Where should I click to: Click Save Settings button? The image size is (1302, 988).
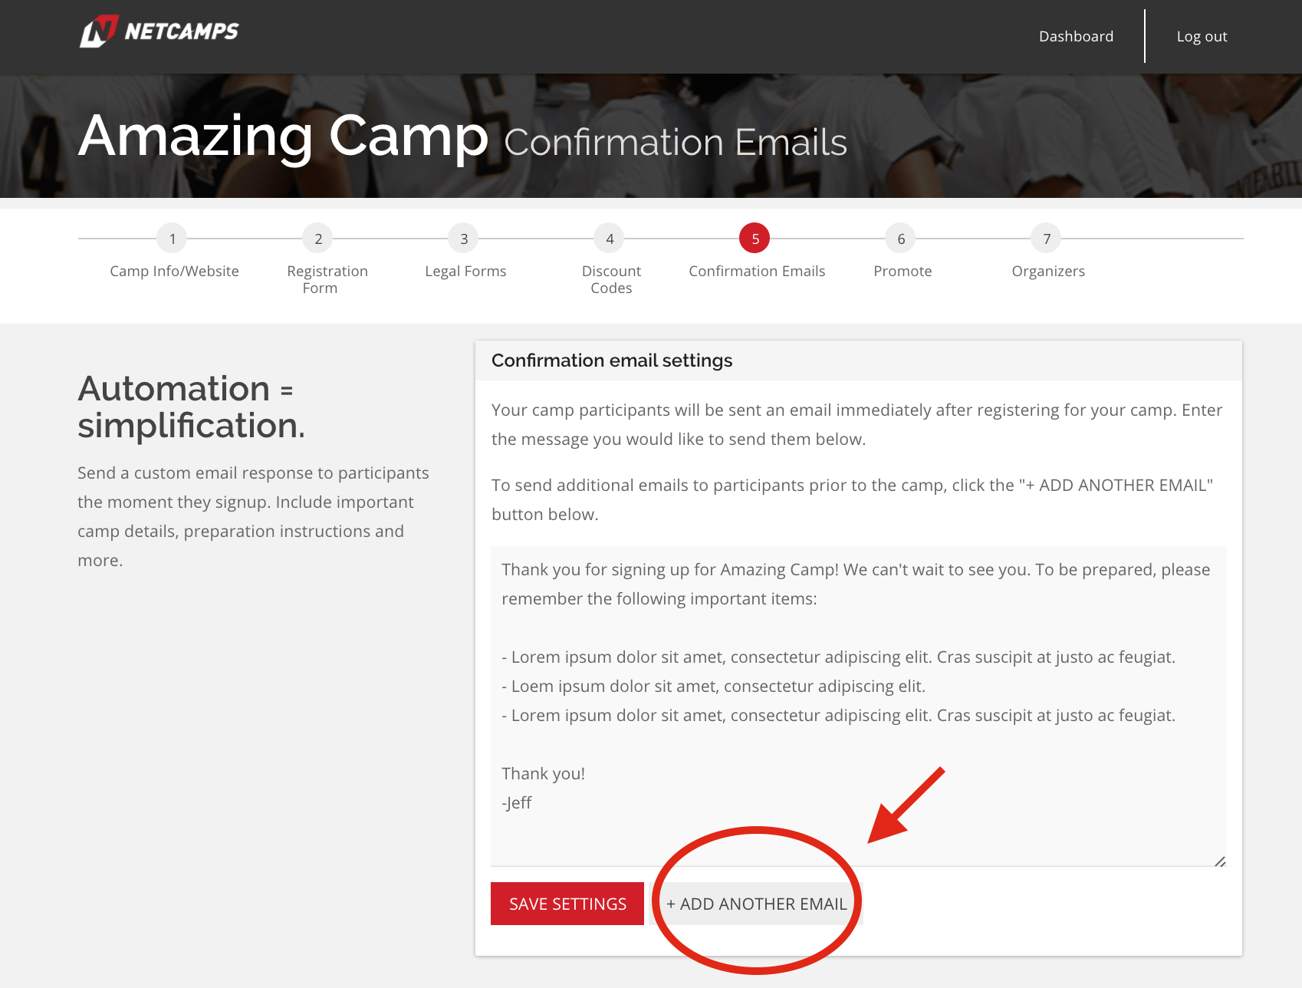[567, 904]
